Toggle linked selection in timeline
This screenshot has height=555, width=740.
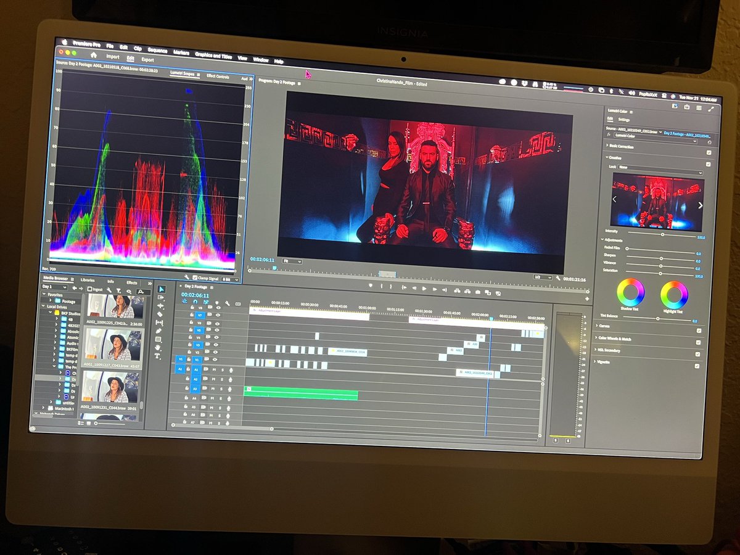tap(205, 302)
